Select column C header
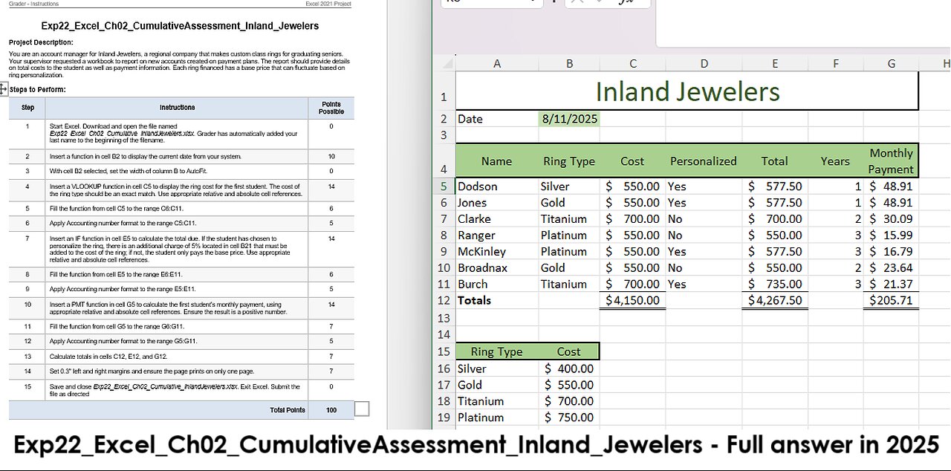Viewport: 951px width, 471px height. 632,64
